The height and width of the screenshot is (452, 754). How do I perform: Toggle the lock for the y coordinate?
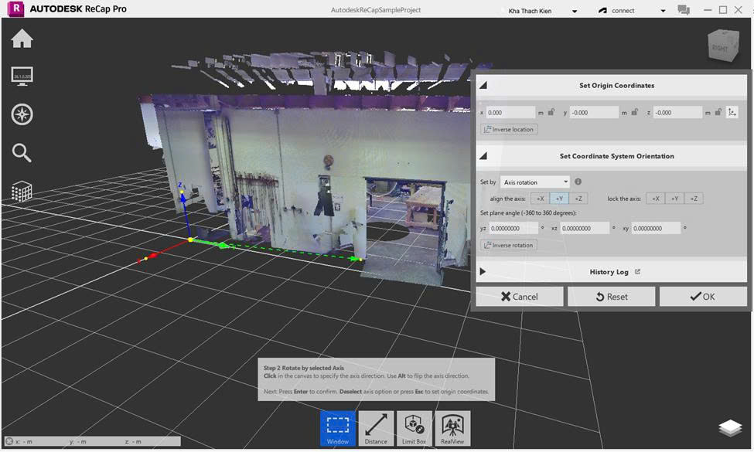(x=635, y=112)
